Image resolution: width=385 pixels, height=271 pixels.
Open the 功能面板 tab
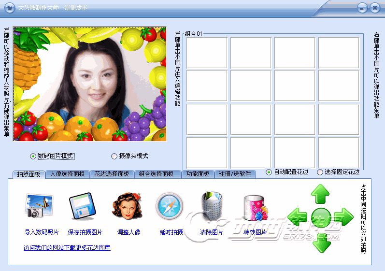pos(198,174)
